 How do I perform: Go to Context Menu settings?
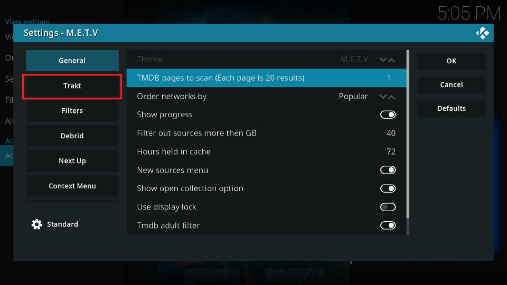(72, 186)
